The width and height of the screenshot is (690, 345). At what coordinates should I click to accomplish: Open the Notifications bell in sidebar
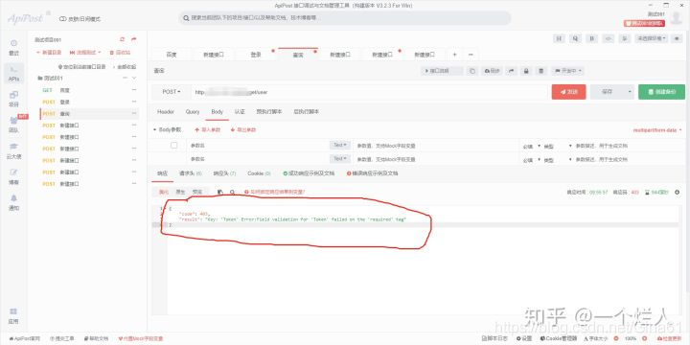pos(13,202)
